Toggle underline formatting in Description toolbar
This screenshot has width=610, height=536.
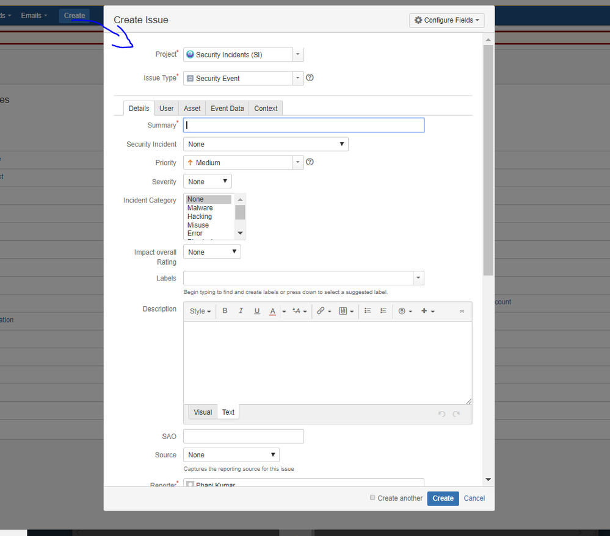[256, 311]
